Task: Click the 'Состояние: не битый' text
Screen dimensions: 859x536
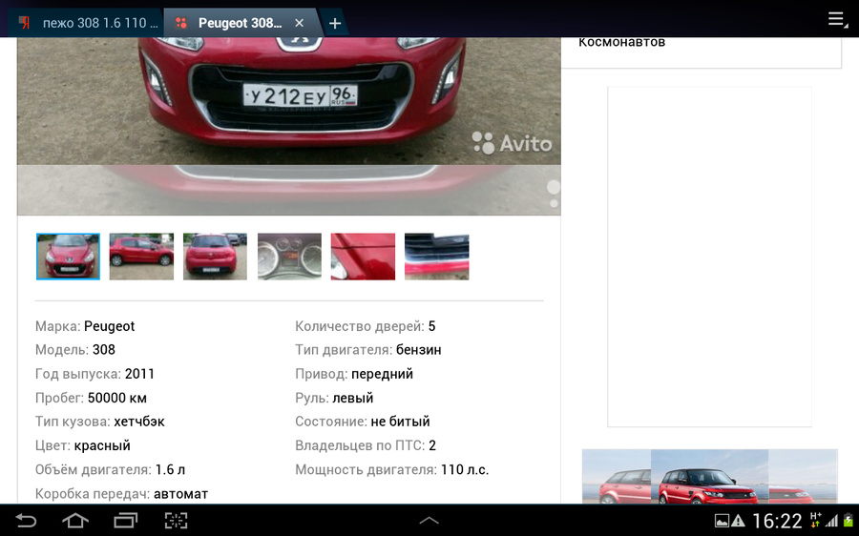Action: [x=362, y=422]
